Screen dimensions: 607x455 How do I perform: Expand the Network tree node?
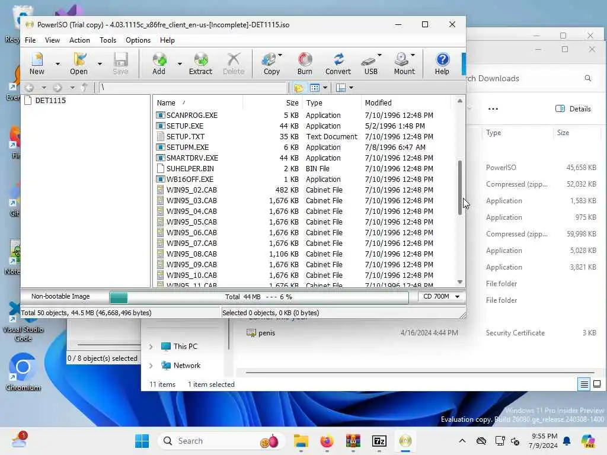click(151, 366)
